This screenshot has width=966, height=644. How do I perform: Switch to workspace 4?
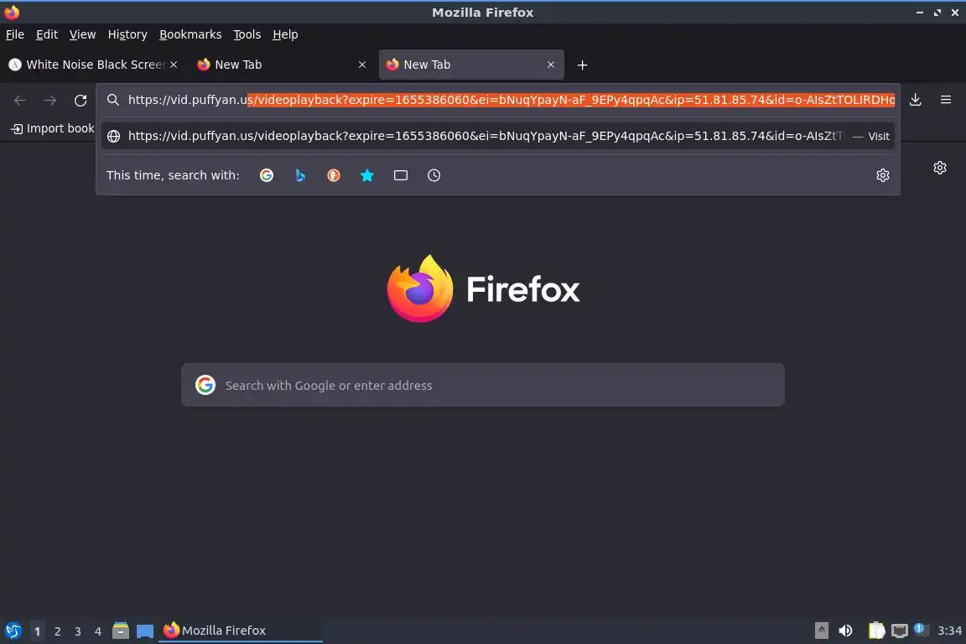coord(98,631)
